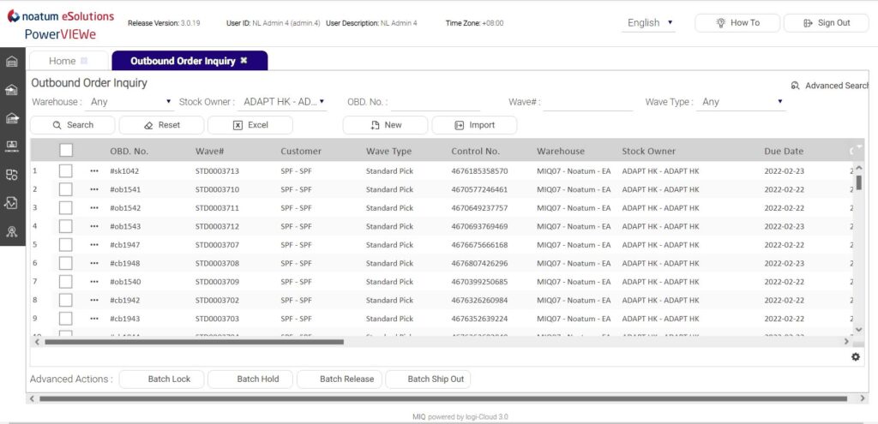The height and width of the screenshot is (424, 878).
Task: Sort by the Due Date column header
Action: point(784,152)
